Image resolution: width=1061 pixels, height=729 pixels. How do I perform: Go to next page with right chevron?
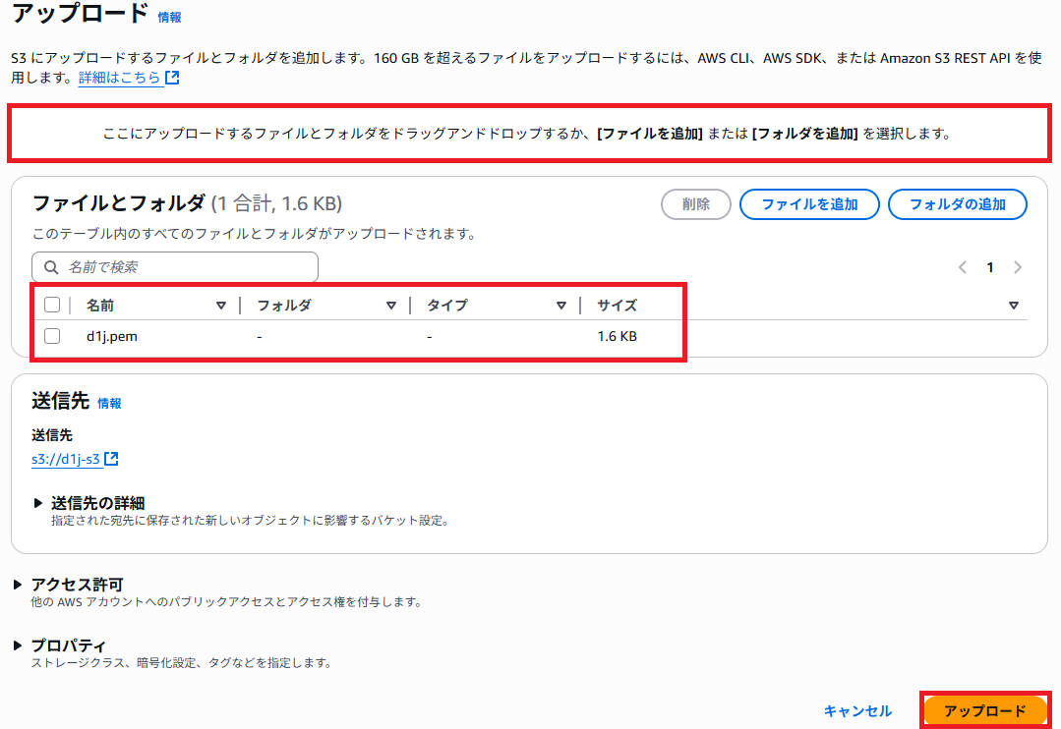(x=1017, y=266)
